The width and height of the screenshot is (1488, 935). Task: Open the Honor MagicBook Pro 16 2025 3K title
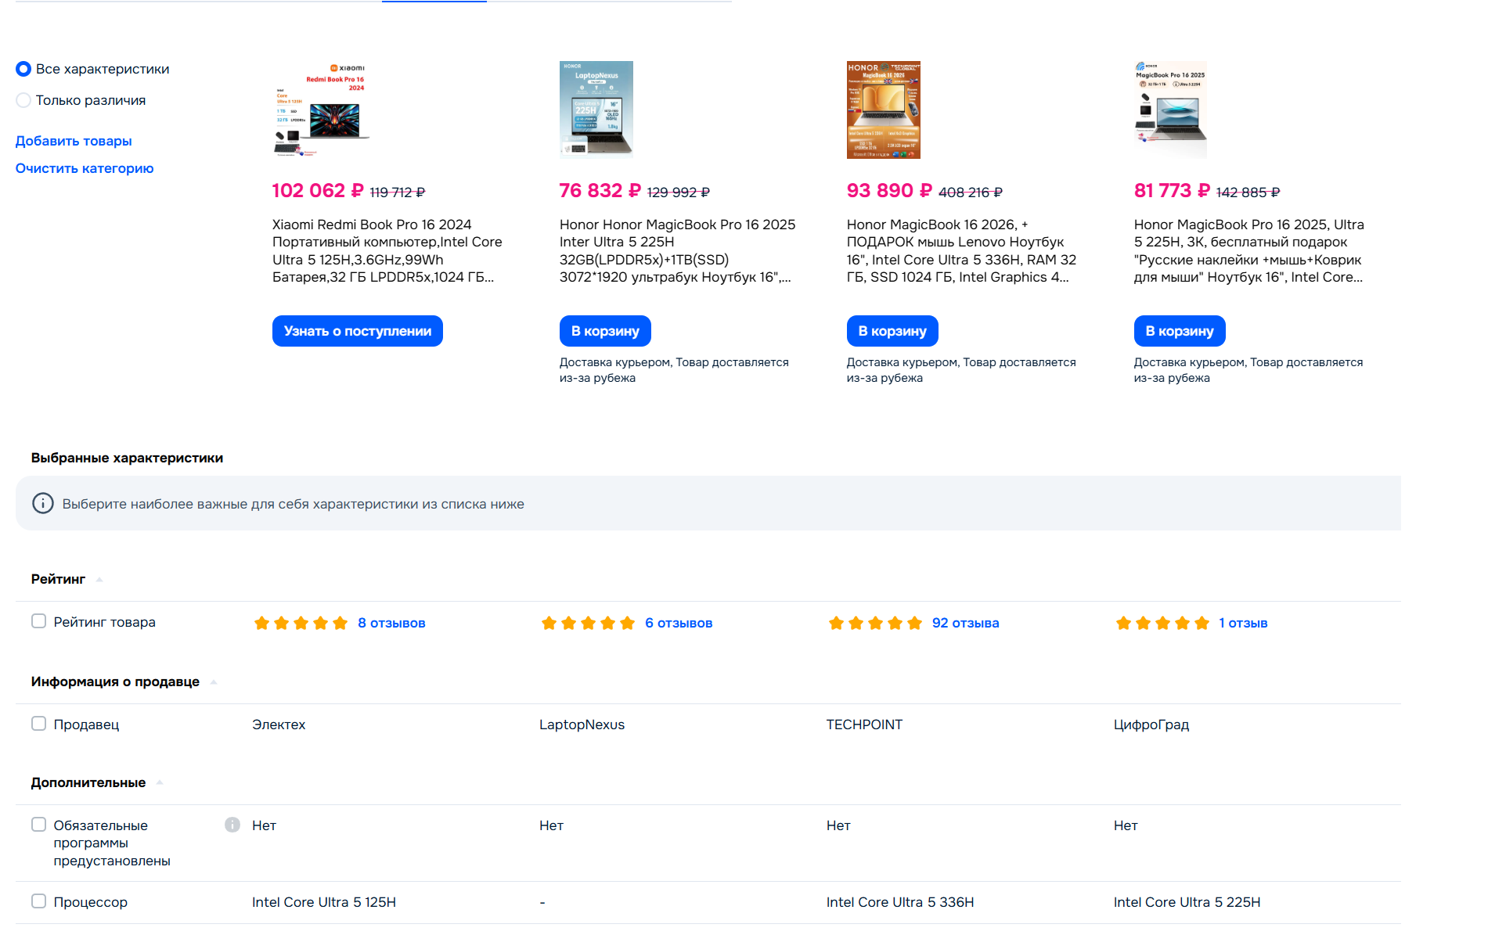pyautogui.click(x=1249, y=251)
